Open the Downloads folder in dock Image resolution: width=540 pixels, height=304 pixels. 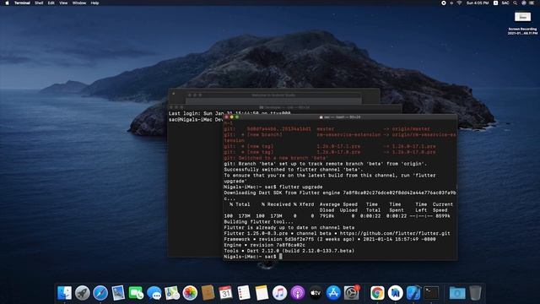coord(457,293)
